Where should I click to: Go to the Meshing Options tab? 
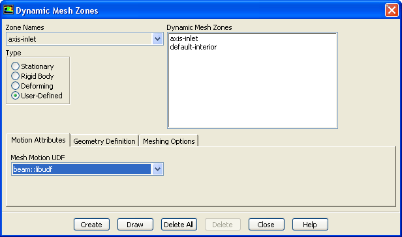(x=168, y=141)
